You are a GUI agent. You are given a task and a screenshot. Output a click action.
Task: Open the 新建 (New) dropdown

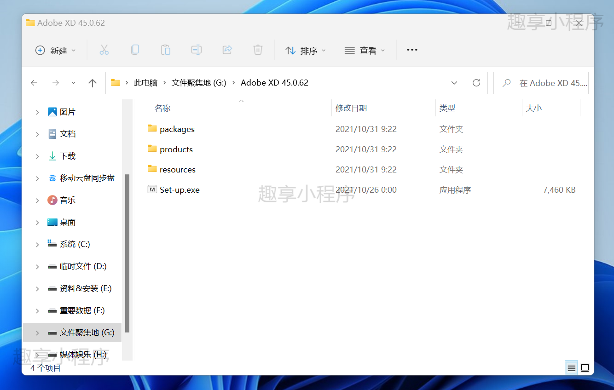click(x=56, y=50)
